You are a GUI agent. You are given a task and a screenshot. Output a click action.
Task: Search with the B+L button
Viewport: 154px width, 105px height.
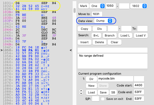96,35
